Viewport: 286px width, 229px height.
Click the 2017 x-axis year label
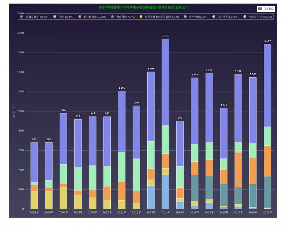pyautogui.click(x=209, y=213)
